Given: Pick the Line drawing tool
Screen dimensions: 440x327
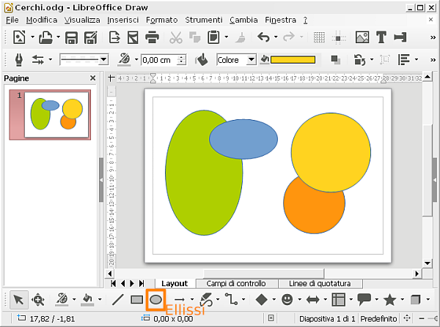Looking at the screenshot, I should point(117,299).
